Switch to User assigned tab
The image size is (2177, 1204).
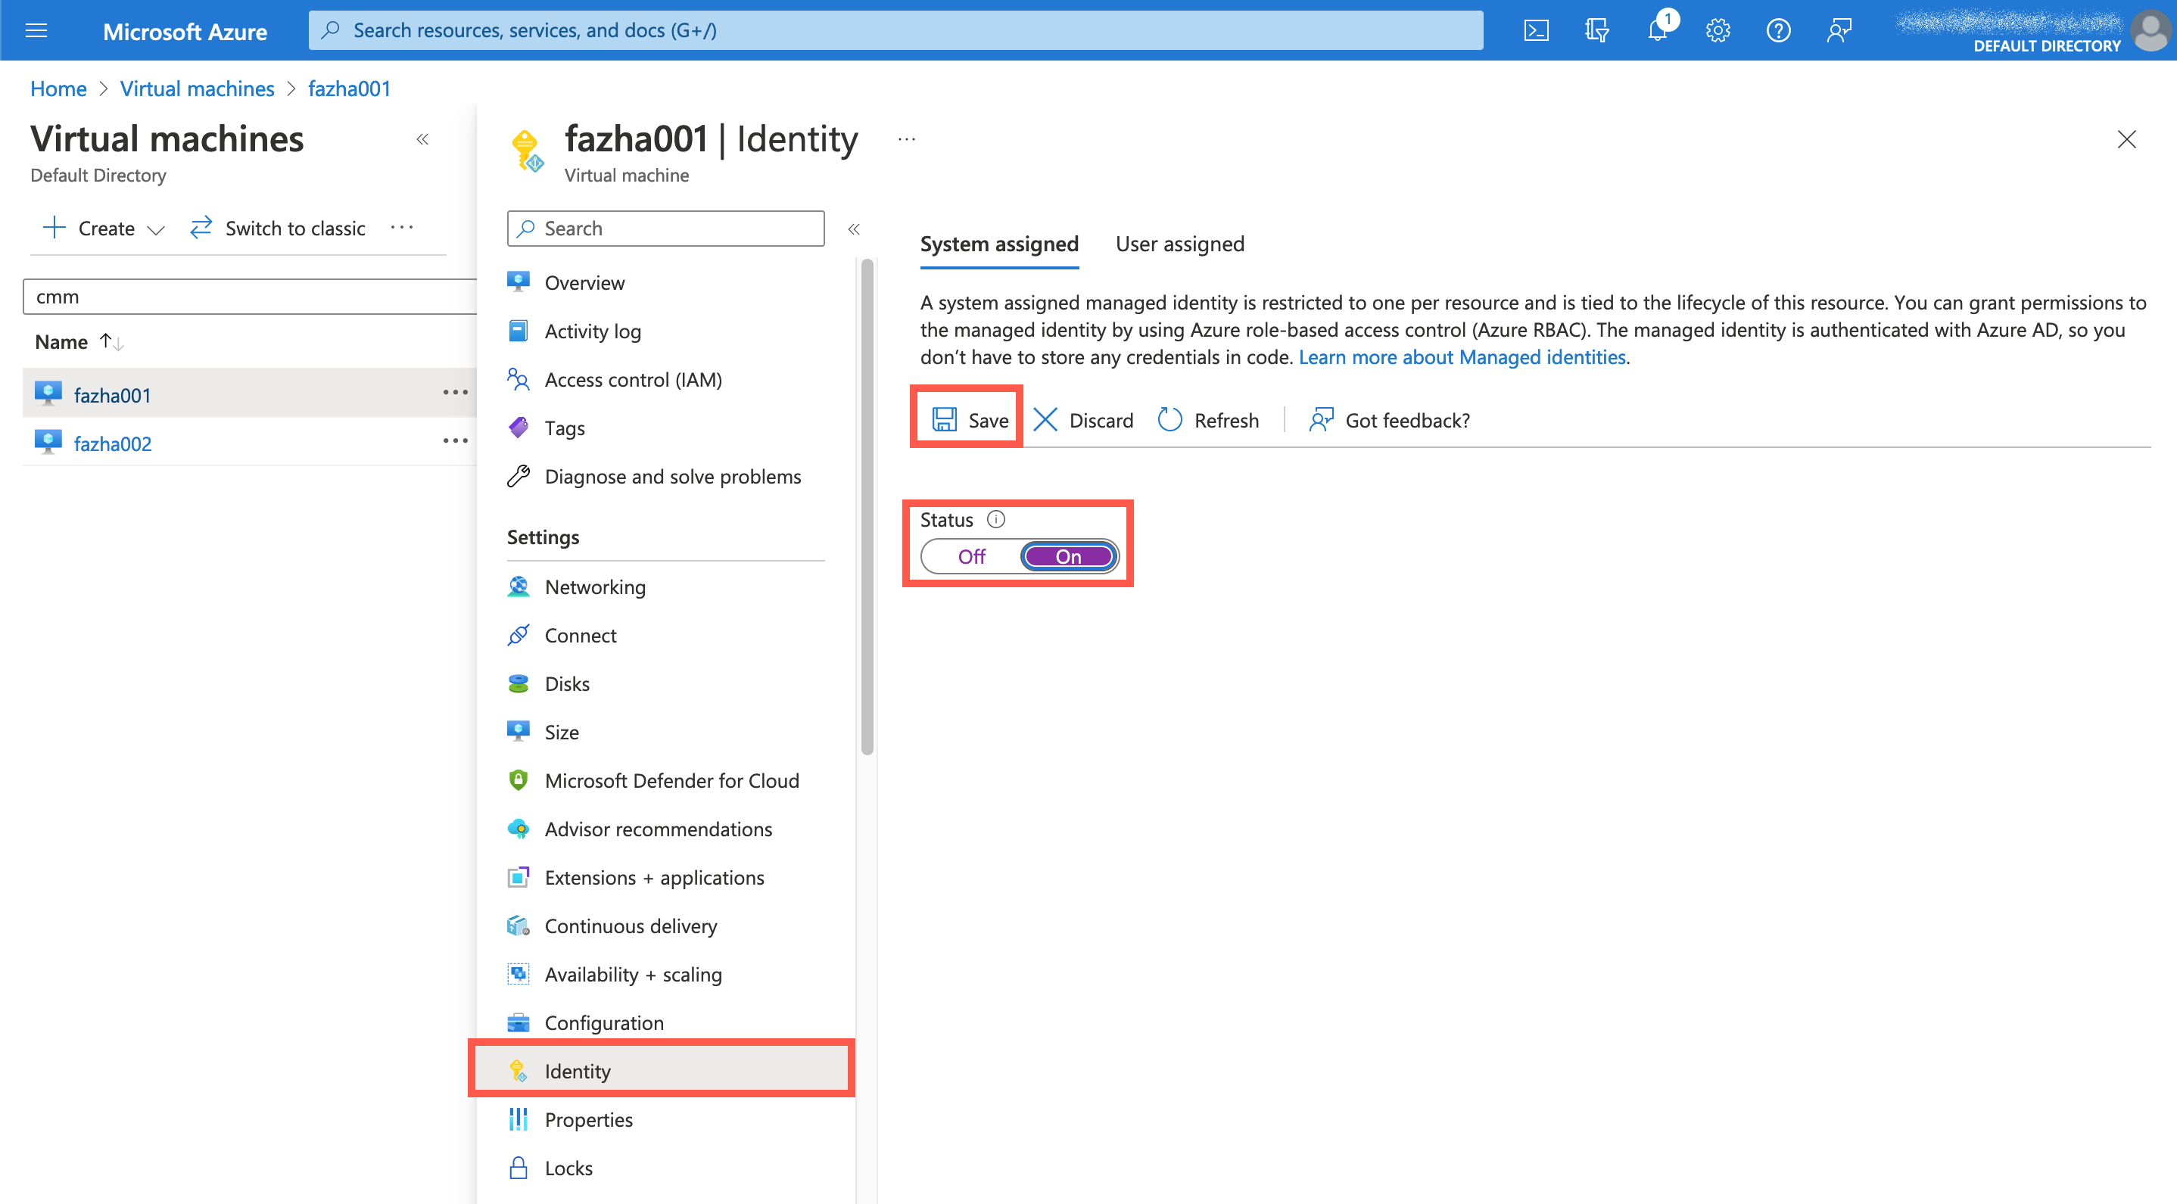[x=1180, y=244]
